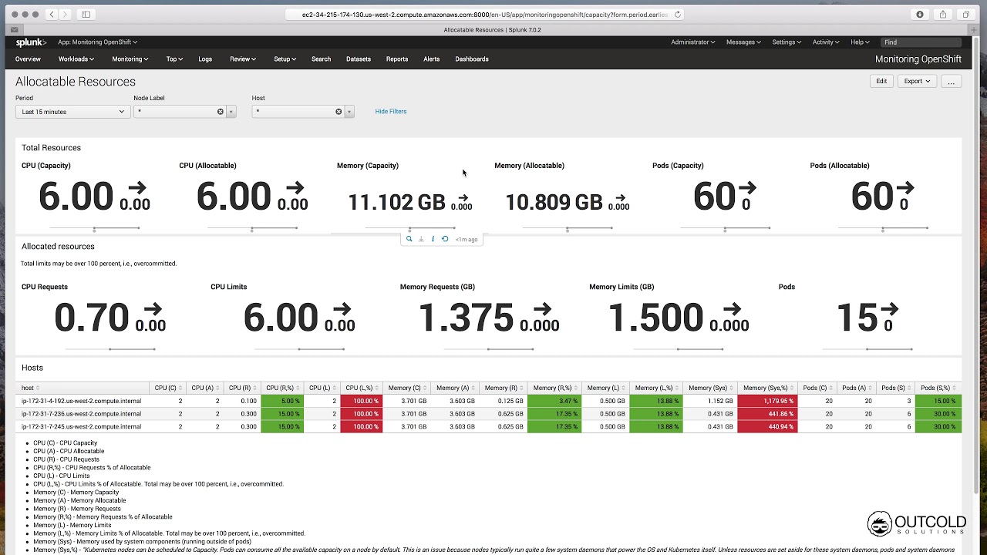Open the Help menu
987x555 pixels.
point(860,42)
